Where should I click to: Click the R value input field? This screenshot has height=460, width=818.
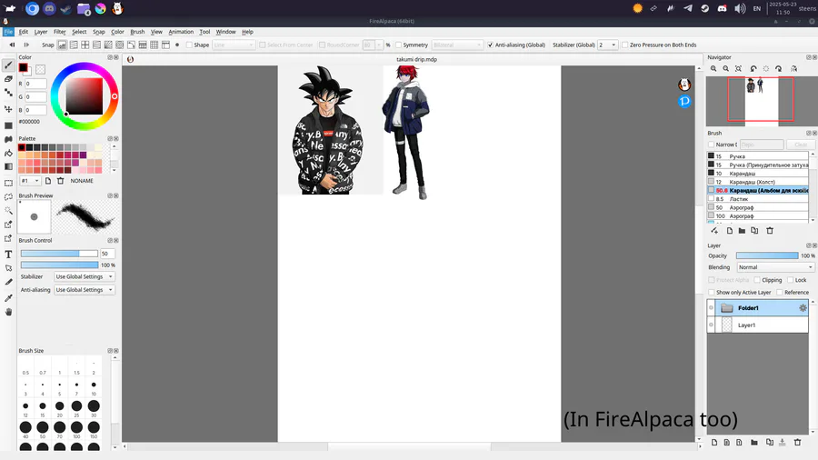pyautogui.click(x=35, y=84)
